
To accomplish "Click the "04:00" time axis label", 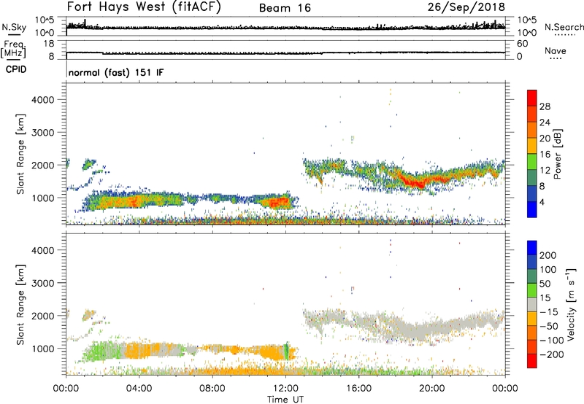I will tap(139, 389).
